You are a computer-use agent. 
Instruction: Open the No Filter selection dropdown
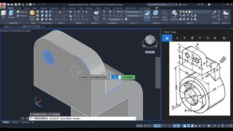(155, 15)
